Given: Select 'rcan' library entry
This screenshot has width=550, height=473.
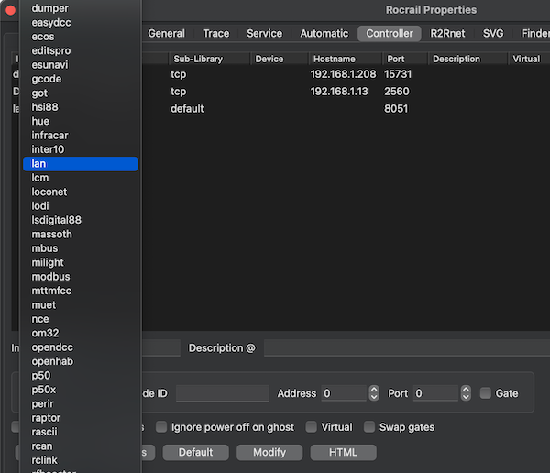Looking at the screenshot, I should click(81, 446).
